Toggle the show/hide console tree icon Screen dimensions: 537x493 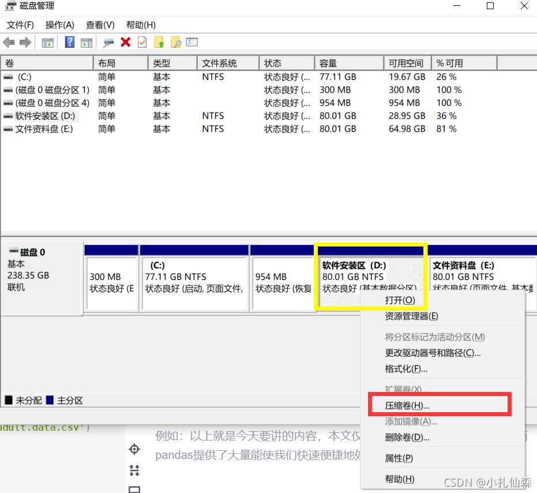48,43
